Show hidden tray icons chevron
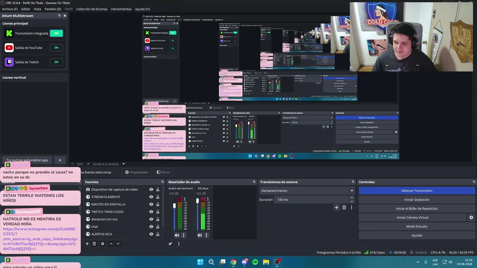The image size is (477, 268). coord(417,262)
